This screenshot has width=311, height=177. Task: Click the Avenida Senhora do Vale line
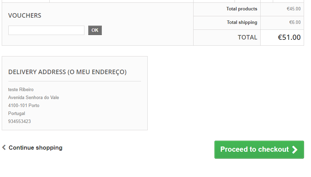point(34,98)
